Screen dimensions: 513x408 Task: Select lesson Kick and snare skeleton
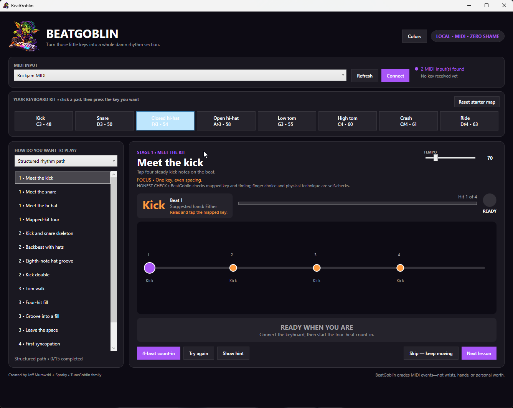tap(63, 233)
